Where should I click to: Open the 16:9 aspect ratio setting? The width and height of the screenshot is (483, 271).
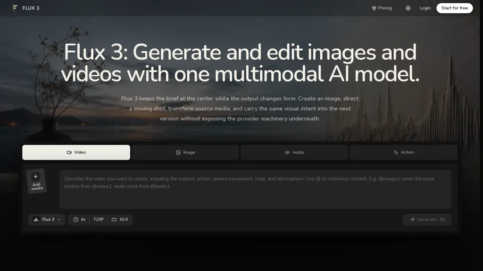(120, 219)
